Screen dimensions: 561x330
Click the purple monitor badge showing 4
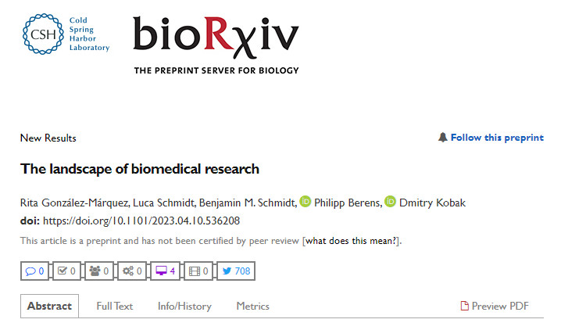166,271
